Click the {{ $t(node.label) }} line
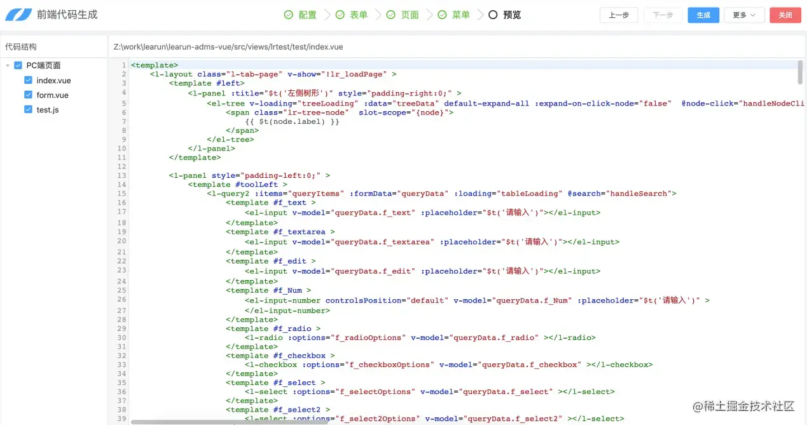807x425 pixels. [x=293, y=121]
